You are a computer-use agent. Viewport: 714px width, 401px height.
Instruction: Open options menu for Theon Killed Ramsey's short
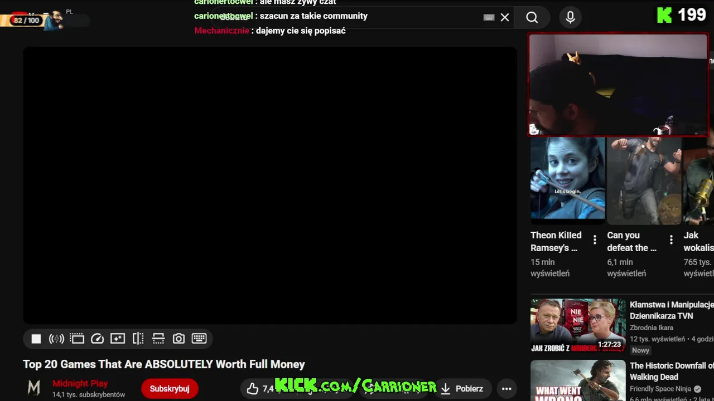(595, 240)
